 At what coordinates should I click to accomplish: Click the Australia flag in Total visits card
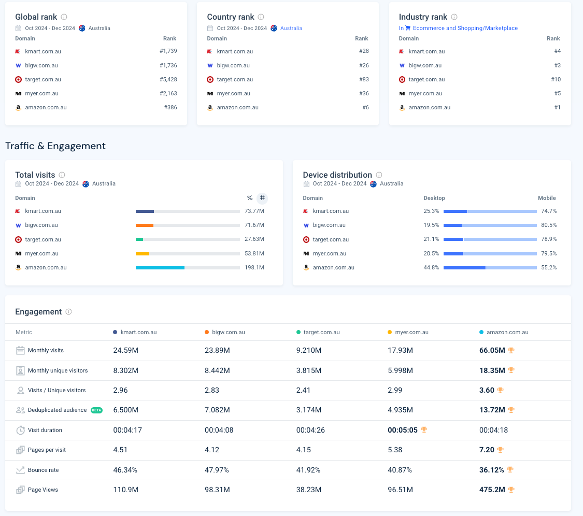point(86,183)
